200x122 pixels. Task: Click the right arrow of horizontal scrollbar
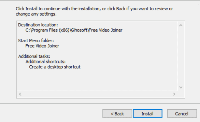[174, 94]
